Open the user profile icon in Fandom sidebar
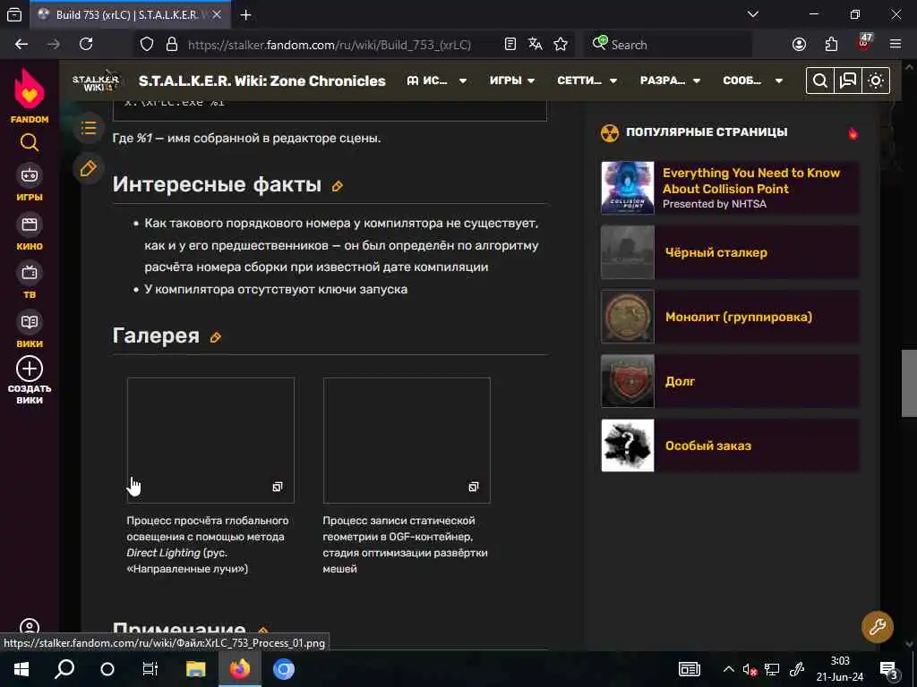Screen dimensions: 917x687 point(30,628)
